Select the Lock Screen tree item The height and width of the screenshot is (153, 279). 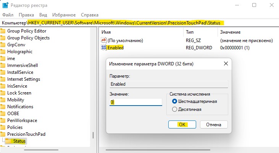pos(19,93)
